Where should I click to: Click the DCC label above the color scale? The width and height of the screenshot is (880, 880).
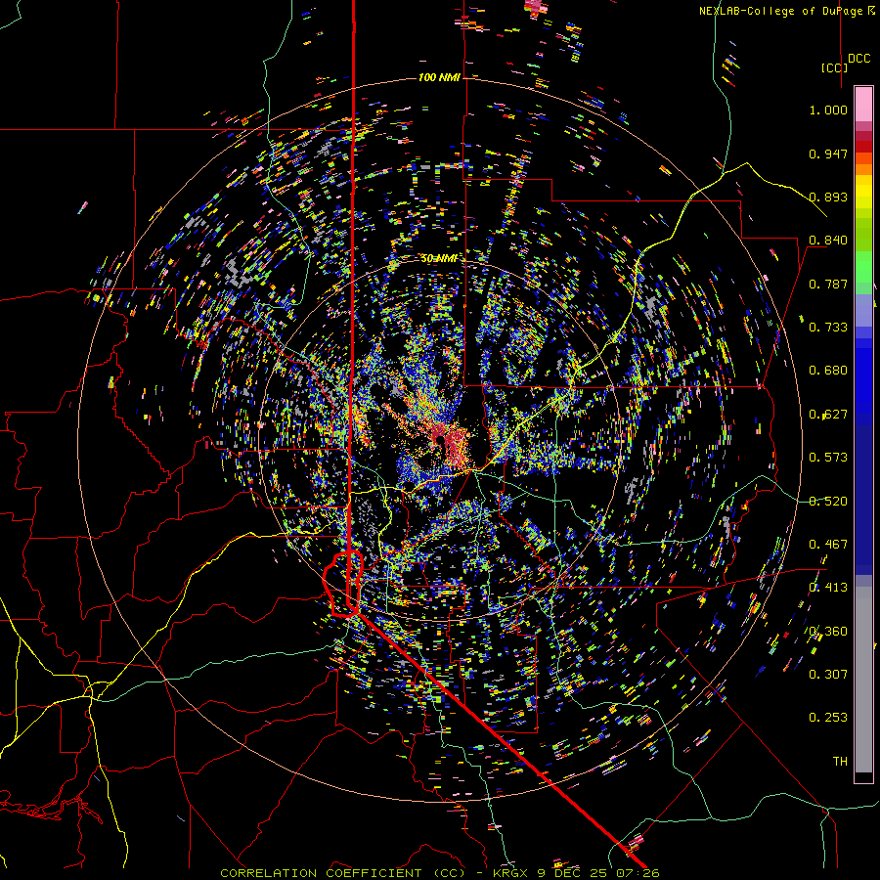coord(858,59)
